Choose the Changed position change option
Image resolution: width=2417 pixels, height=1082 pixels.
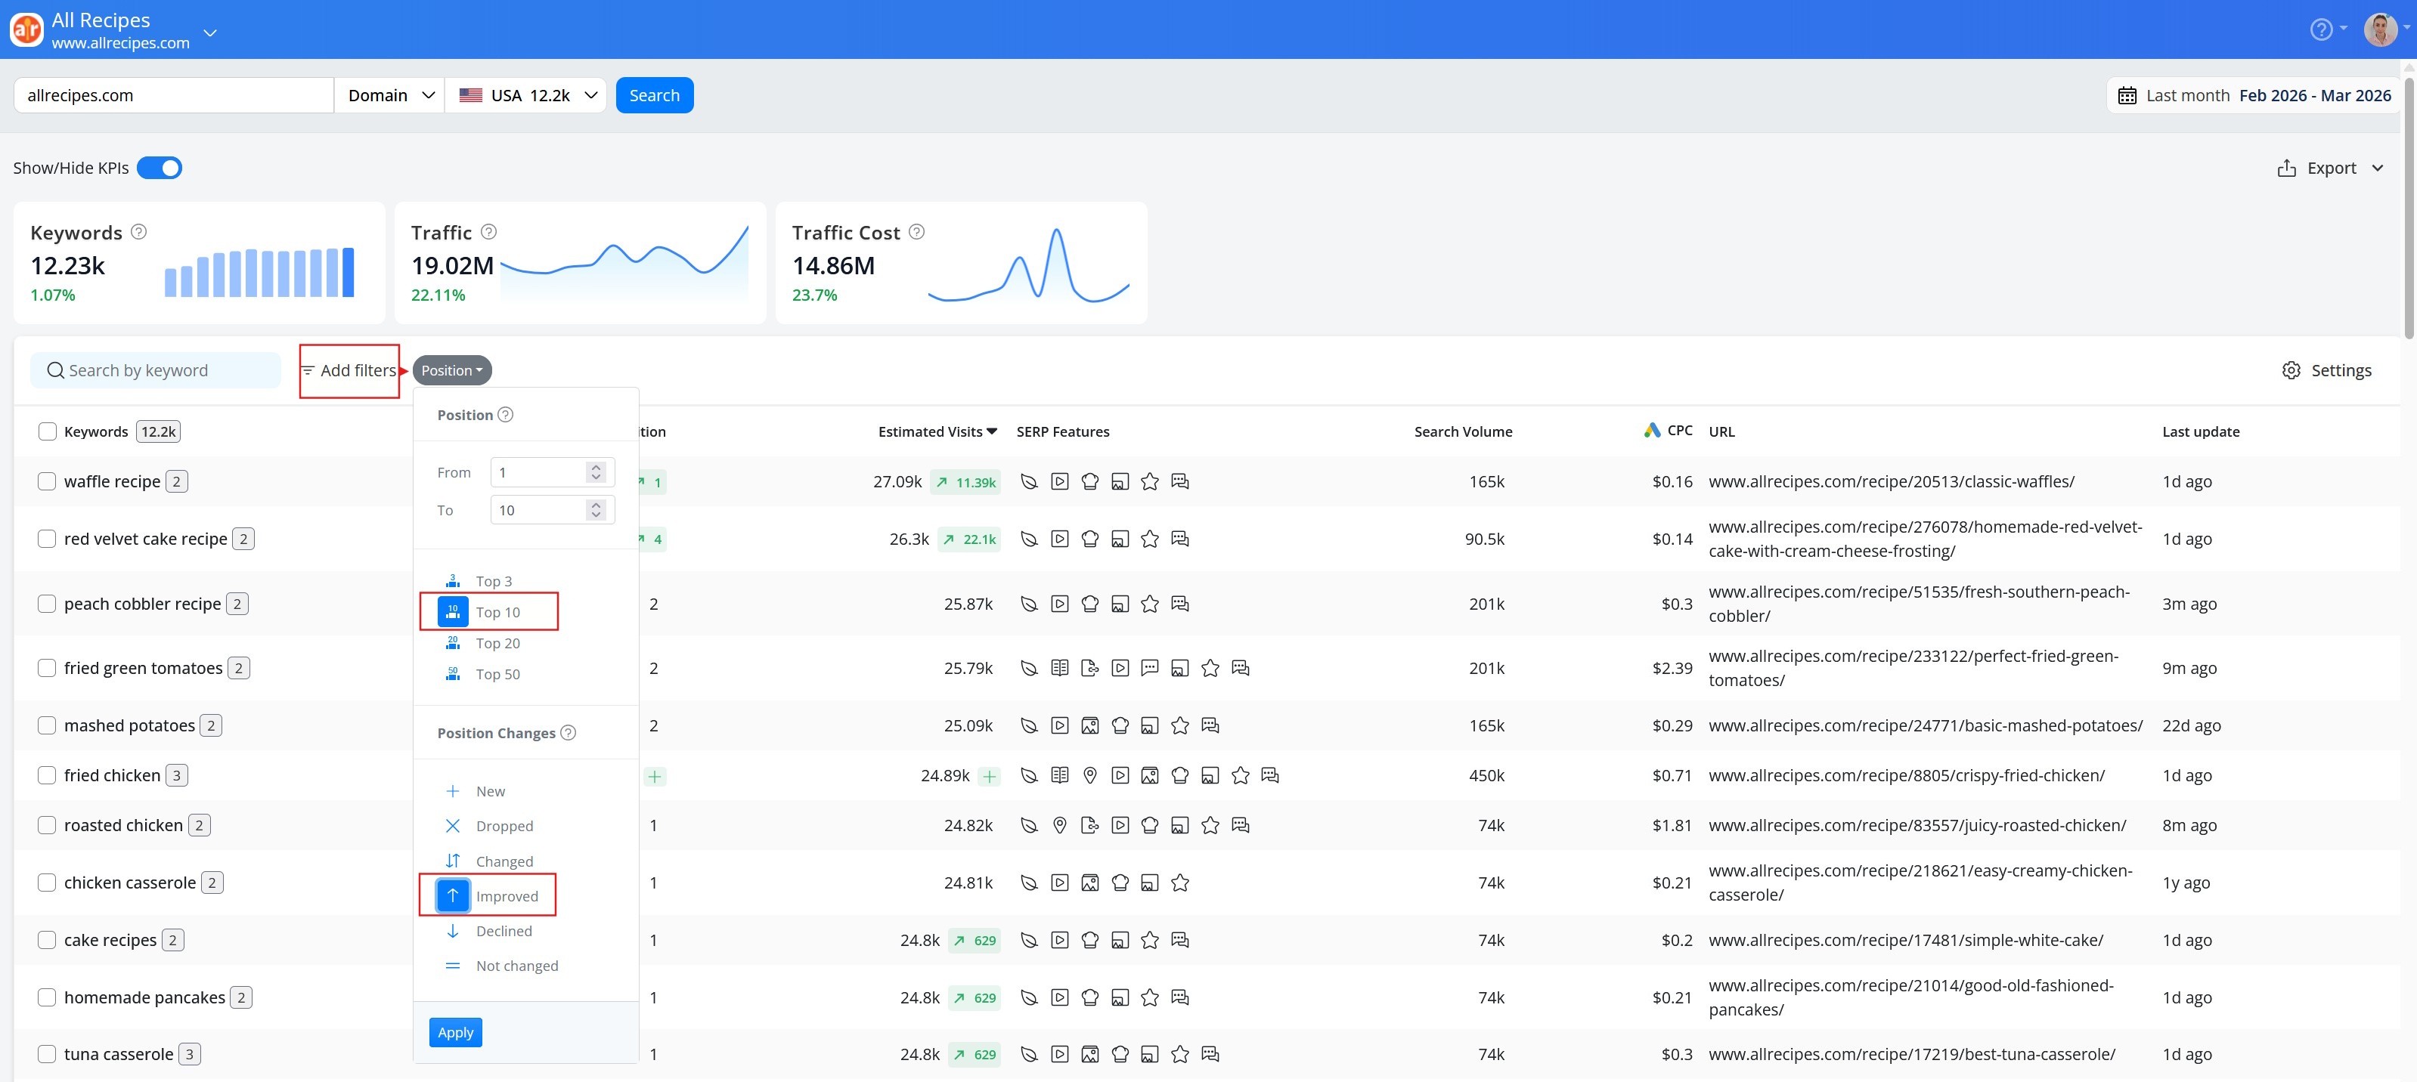tap(489, 861)
